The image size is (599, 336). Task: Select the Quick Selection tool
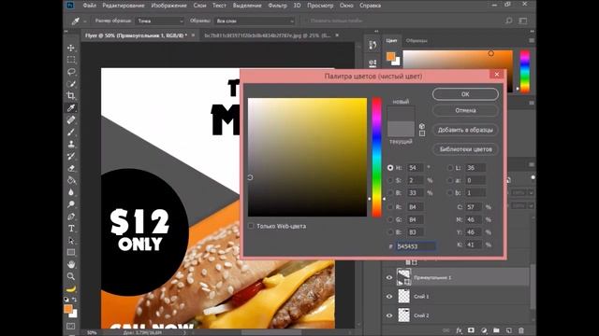(71, 84)
